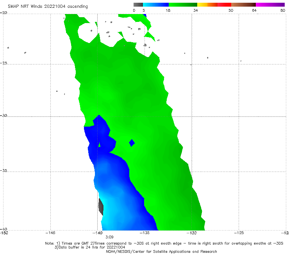Click the colorbar label '64'
Image resolution: width=289 pixels, height=254 pixels.
click(x=254, y=10)
